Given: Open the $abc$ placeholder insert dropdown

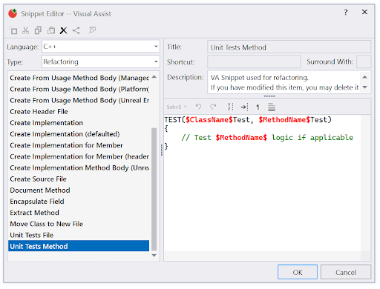Looking at the screenshot, I should coord(177,107).
